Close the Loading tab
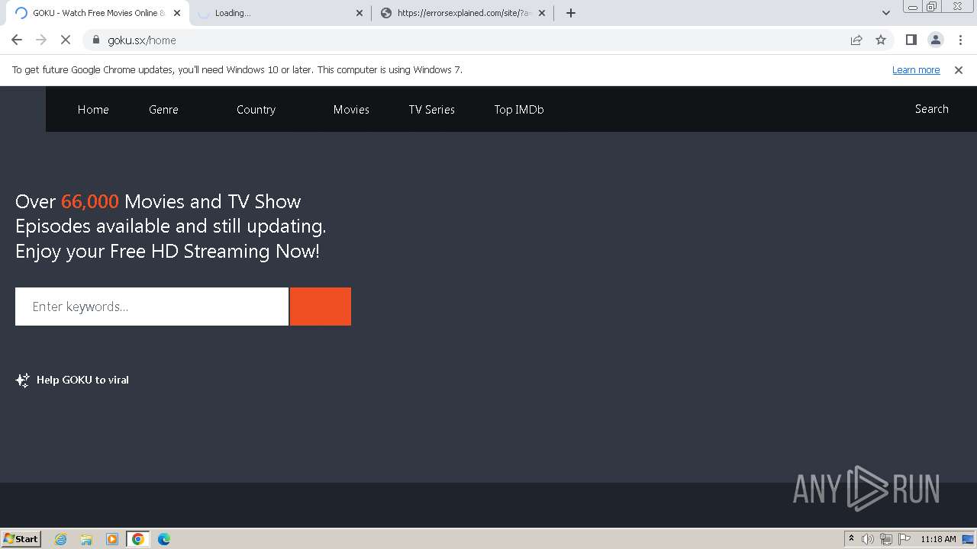977x549 pixels. [x=360, y=13]
